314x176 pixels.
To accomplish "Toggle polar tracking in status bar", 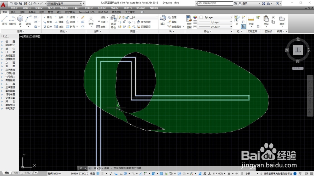I will (125, 173).
